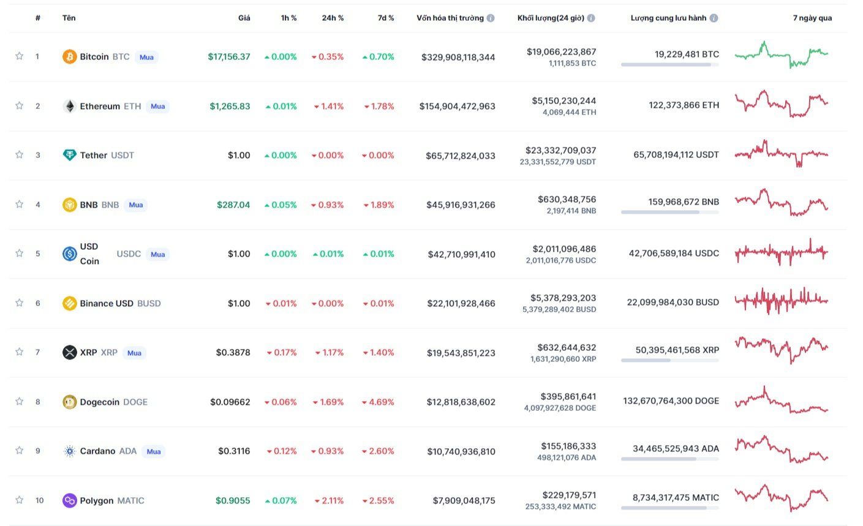Open info icon next to Lượng cung lưu hành

click(714, 18)
